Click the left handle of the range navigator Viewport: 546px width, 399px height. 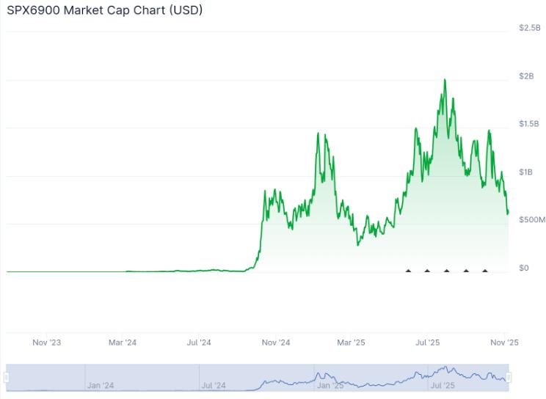[x=6, y=377]
